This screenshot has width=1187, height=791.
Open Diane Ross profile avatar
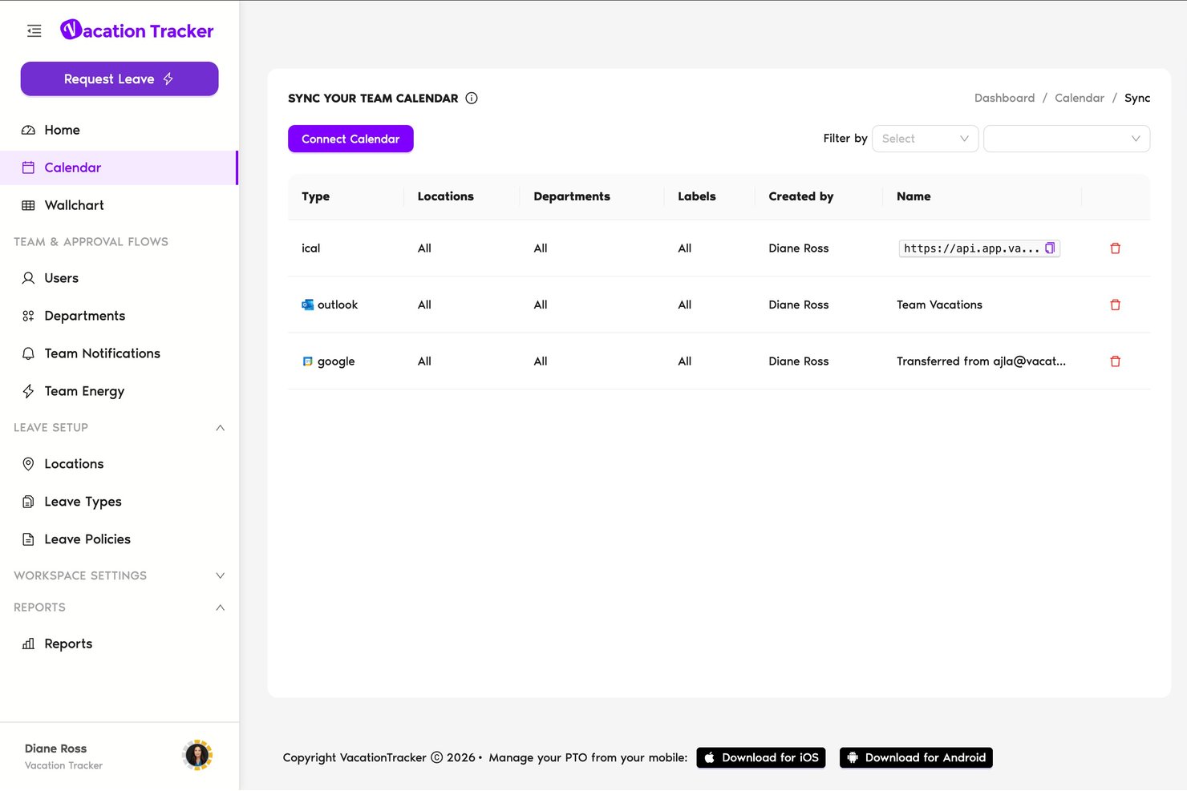tap(197, 755)
